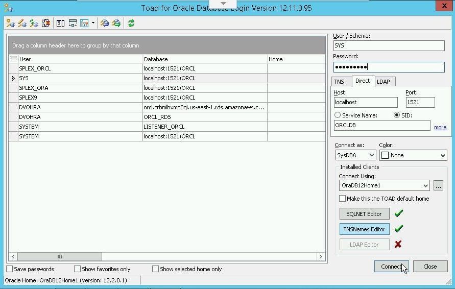Click the row indicator arrow beside SYS

click(x=13, y=78)
